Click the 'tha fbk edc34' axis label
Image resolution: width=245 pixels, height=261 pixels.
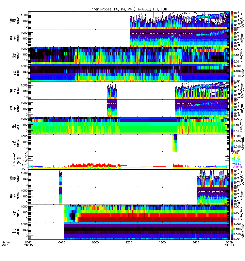tap(16, 55)
